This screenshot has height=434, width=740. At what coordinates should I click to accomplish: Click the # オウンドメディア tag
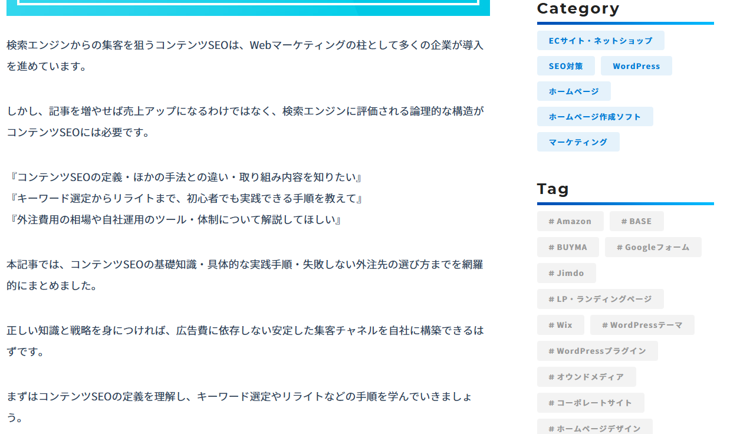tap(586, 377)
